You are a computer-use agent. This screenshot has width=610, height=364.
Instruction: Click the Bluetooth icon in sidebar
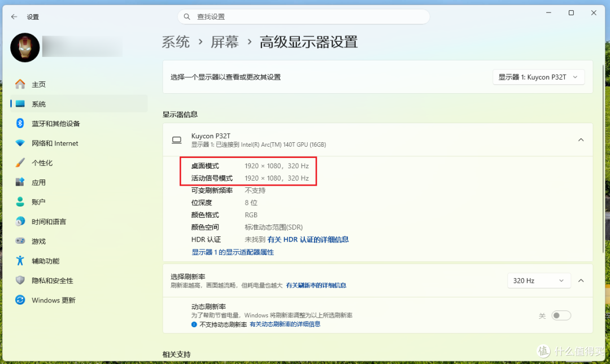(x=20, y=123)
